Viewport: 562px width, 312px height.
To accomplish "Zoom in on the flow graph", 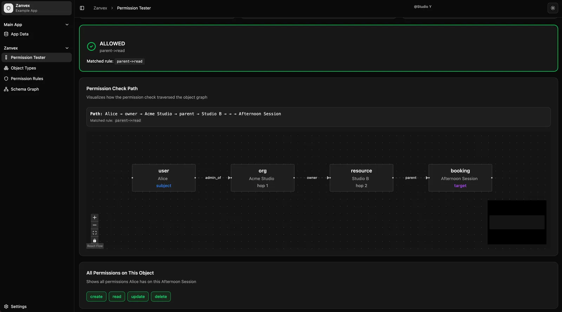I will pos(94,217).
